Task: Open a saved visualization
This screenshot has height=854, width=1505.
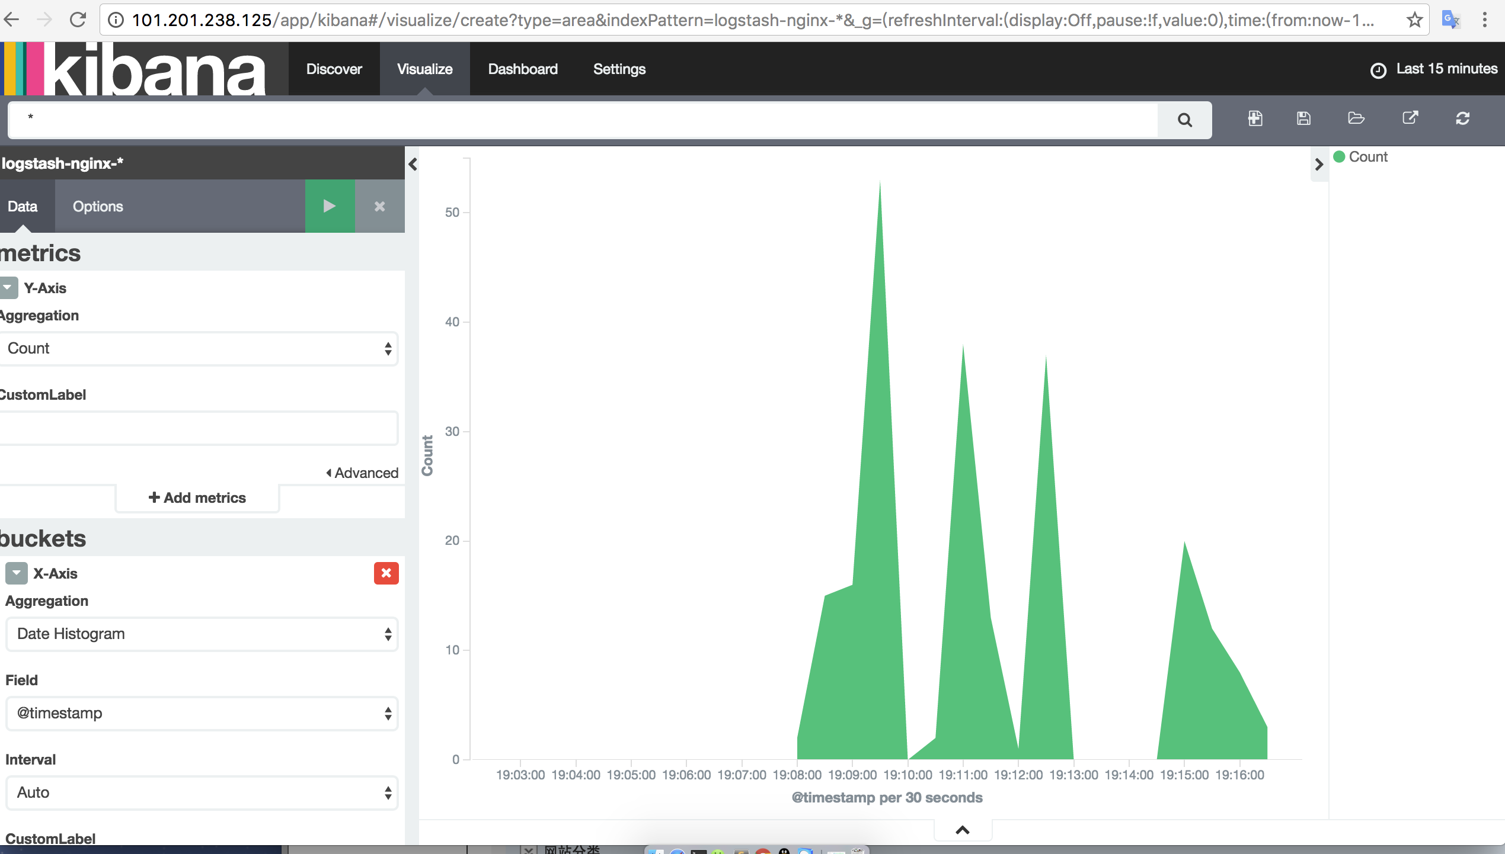Action: [x=1356, y=118]
